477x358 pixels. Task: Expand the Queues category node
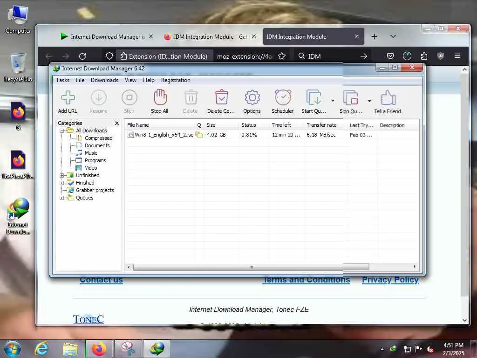click(x=62, y=198)
